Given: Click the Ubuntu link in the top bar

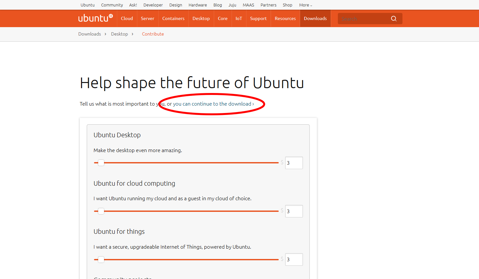Looking at the screenshot, I should point(88,5).
